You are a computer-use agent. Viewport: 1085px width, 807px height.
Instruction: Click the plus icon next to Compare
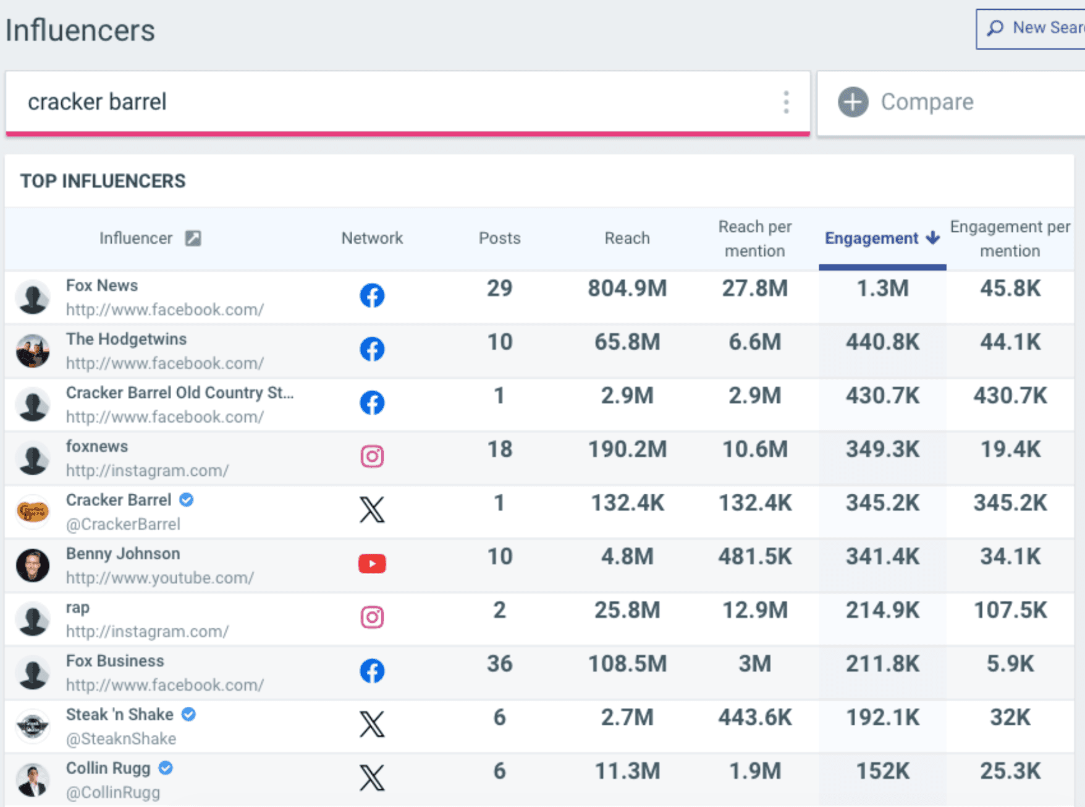pyautogui.click(x=853, y=103)
